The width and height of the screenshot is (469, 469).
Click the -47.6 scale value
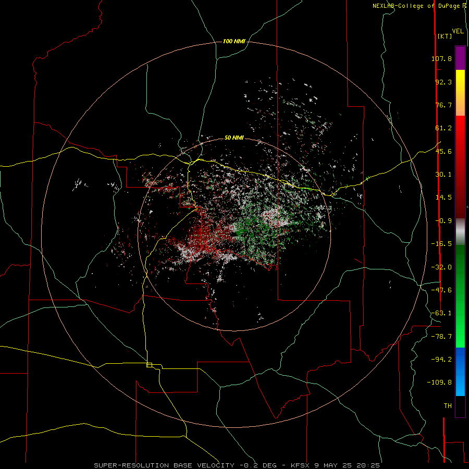[441, 290]
